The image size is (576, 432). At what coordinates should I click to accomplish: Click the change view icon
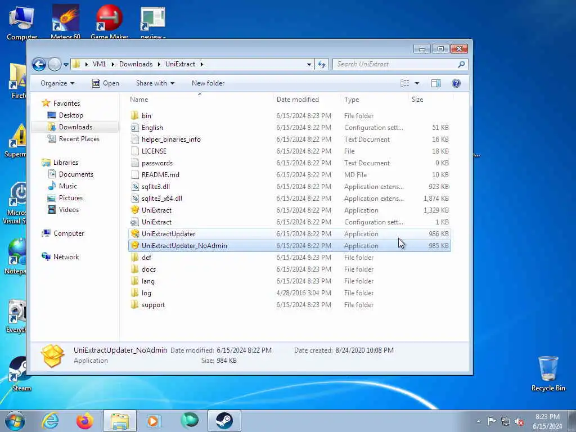point(405,83)
